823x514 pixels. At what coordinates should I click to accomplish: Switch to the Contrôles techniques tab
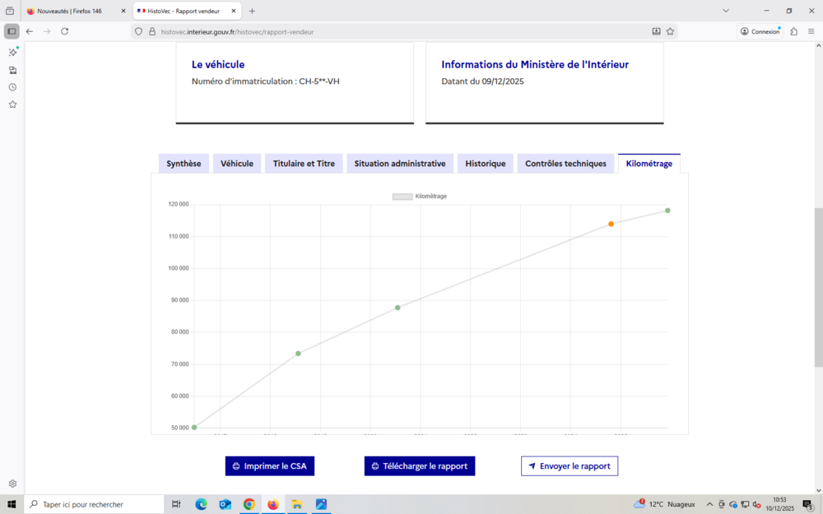[565, 164]
